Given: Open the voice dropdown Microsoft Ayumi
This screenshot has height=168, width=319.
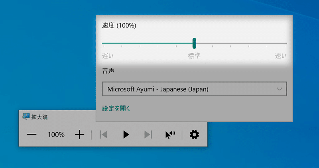Looking at the screenshot, I should click(194, 89).
